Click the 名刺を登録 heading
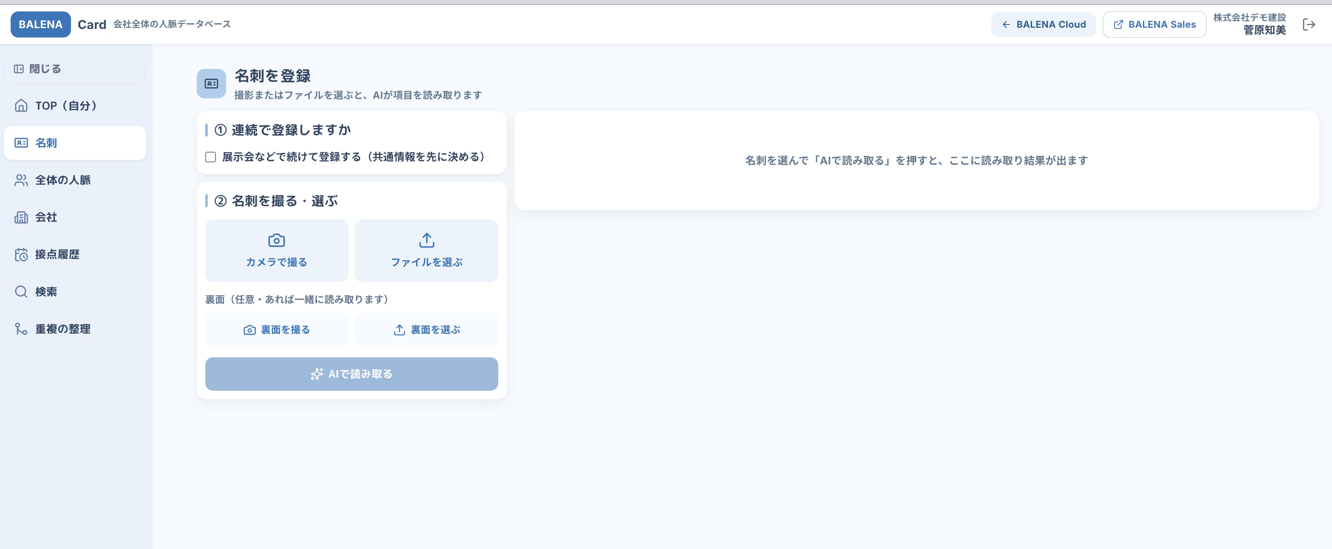 pyautogui.click(x=273, y=76)
